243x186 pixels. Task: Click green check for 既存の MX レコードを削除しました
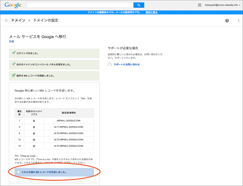tap(14, 76)
